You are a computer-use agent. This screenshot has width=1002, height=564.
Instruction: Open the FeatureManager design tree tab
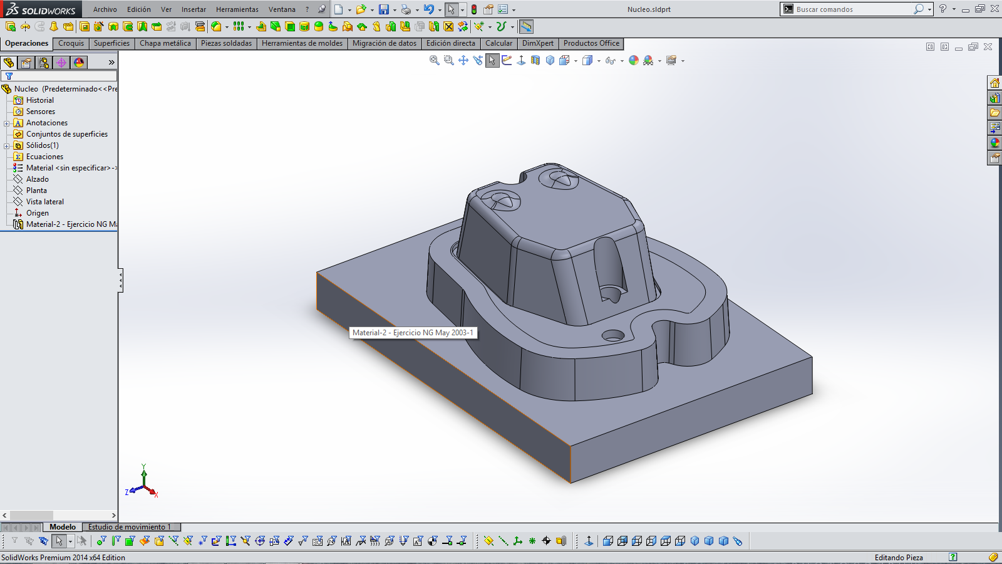tap(9, 63)
